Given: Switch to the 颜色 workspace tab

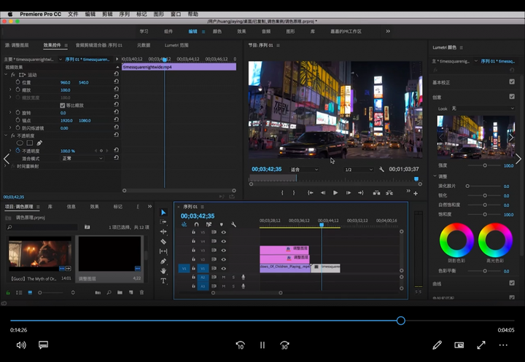Looking at the screenshot, I should coord(217,31).
